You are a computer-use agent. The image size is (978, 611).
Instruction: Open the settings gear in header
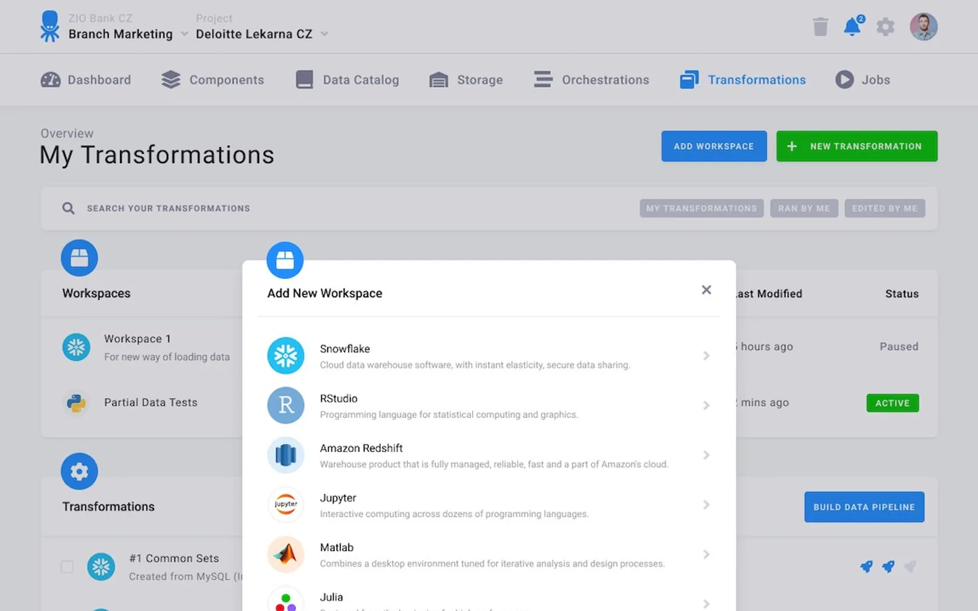click(x=885, y=27)
